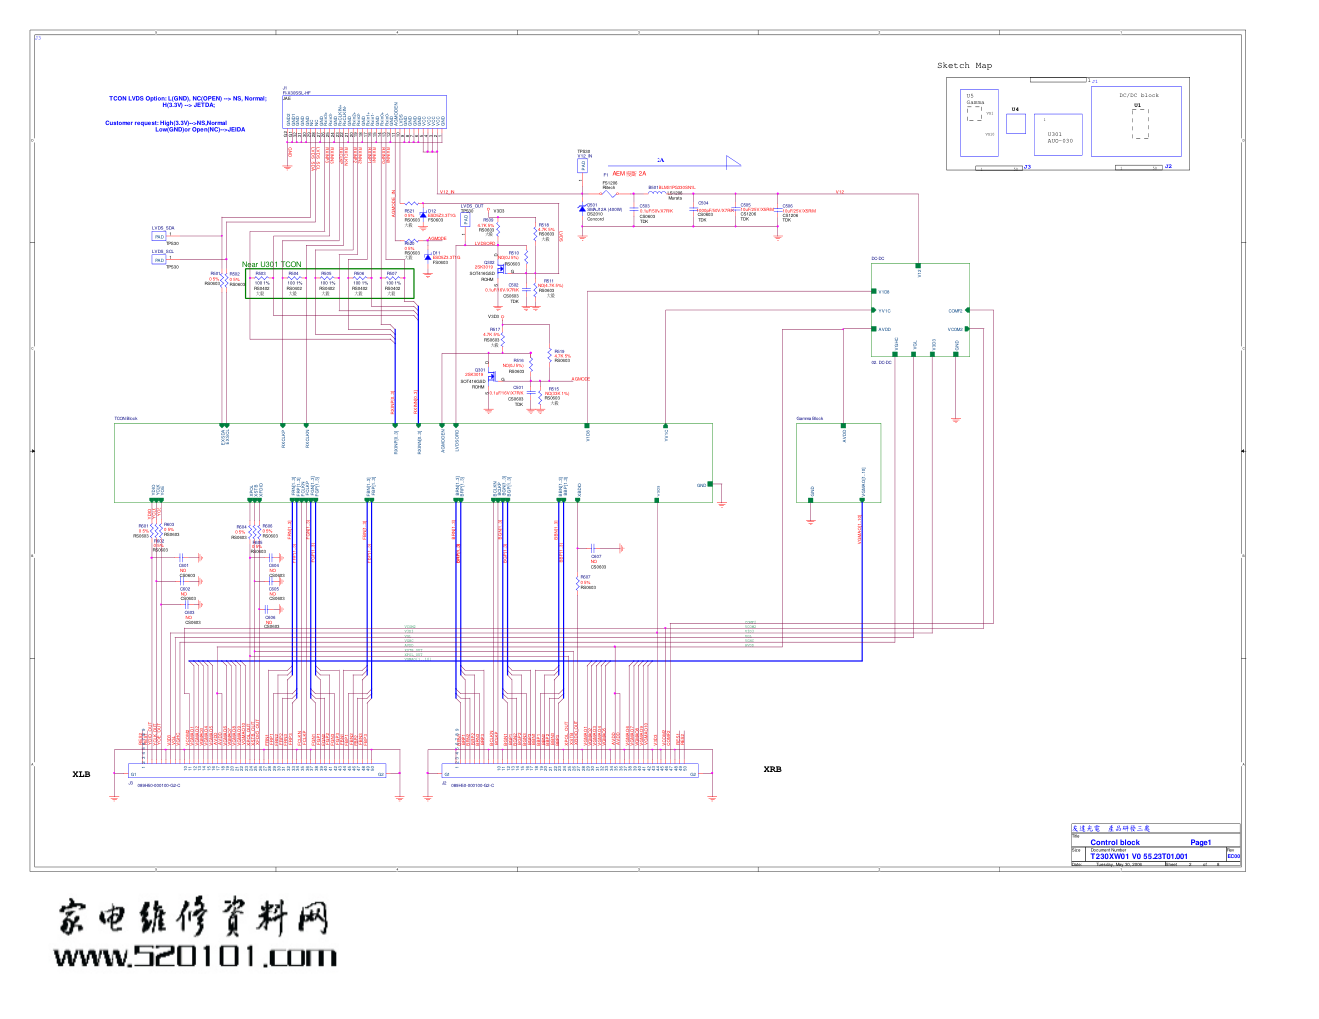Click the D531 diode symbol

(x=581, y=208)
